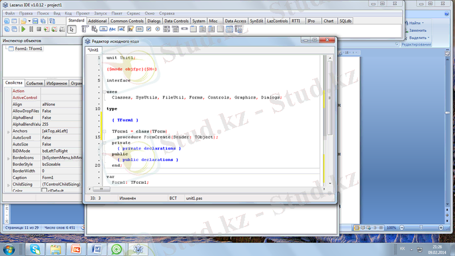Switch to the События tab
455x256 pixels.
coord(35,83)
